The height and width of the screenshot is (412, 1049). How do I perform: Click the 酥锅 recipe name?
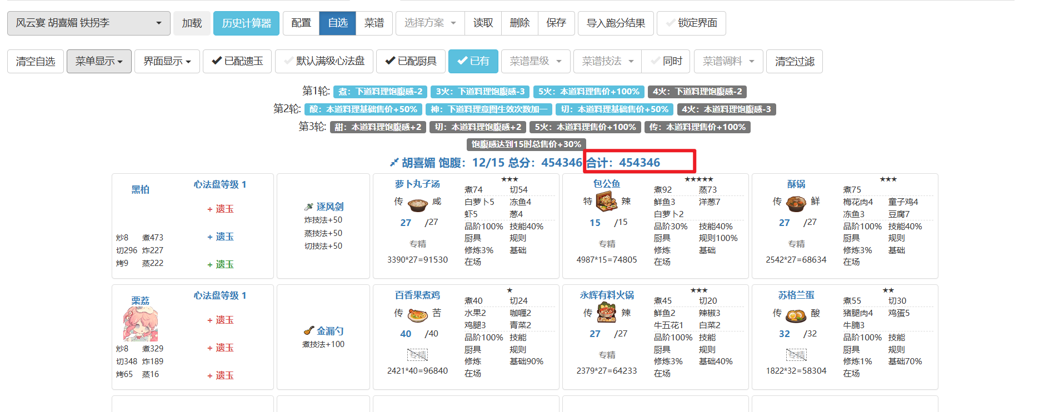pyautogui.click(x=796, y=184)
